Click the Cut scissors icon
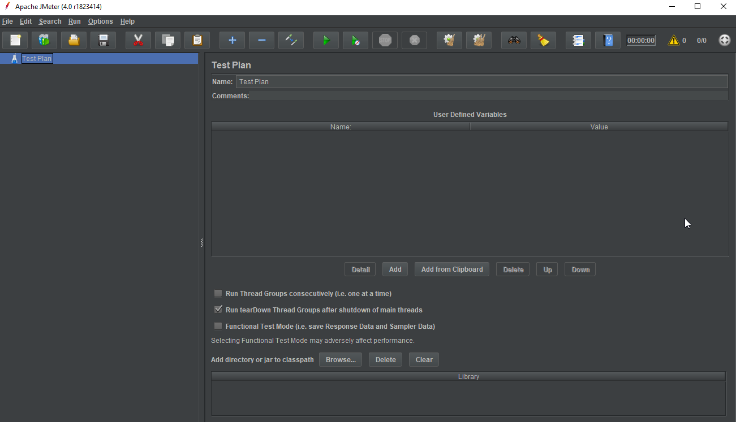 tap(139, 41)
